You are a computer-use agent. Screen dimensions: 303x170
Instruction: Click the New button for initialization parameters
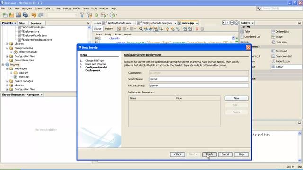pos(236,98)
